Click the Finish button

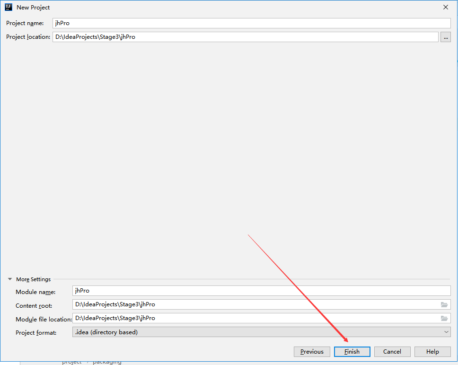352,352
